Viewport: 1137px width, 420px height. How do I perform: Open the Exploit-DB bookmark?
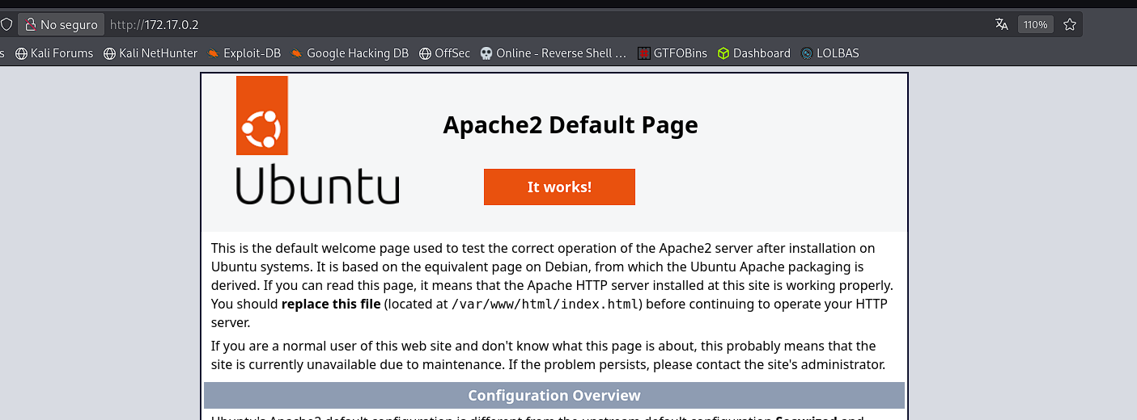pos(244,53)
